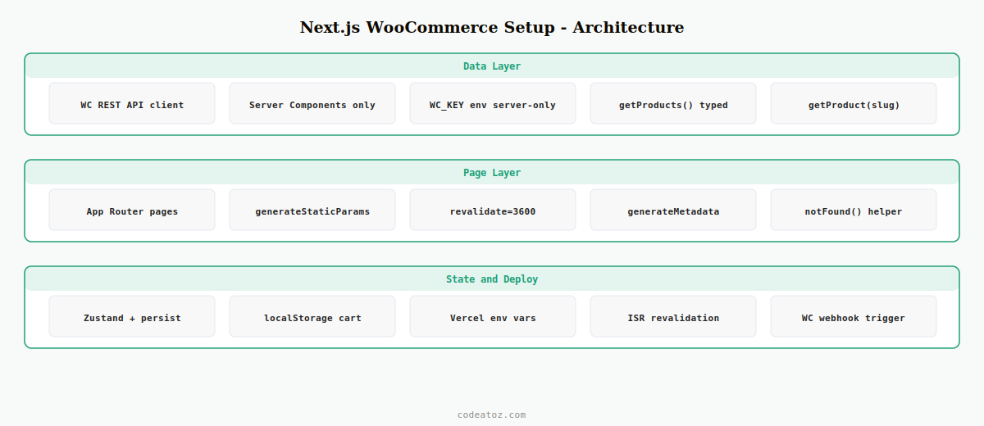Click the 'Zustand + persist' box

coord(132,316)
